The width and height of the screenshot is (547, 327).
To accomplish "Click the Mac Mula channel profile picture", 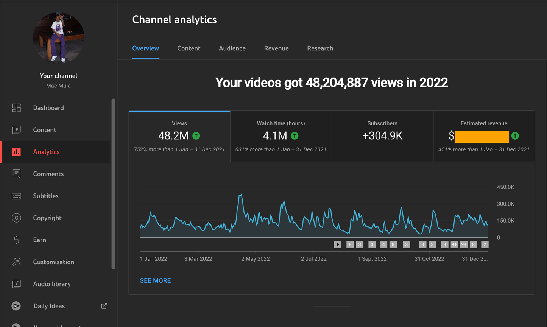I will point(59,38).
